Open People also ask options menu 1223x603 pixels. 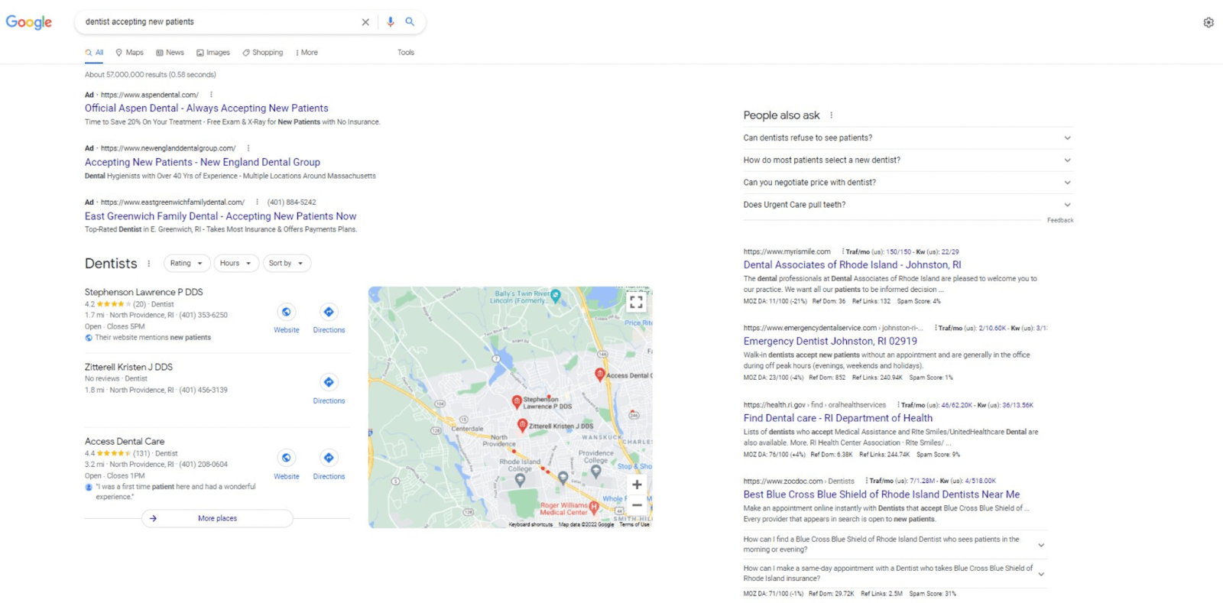831,115
